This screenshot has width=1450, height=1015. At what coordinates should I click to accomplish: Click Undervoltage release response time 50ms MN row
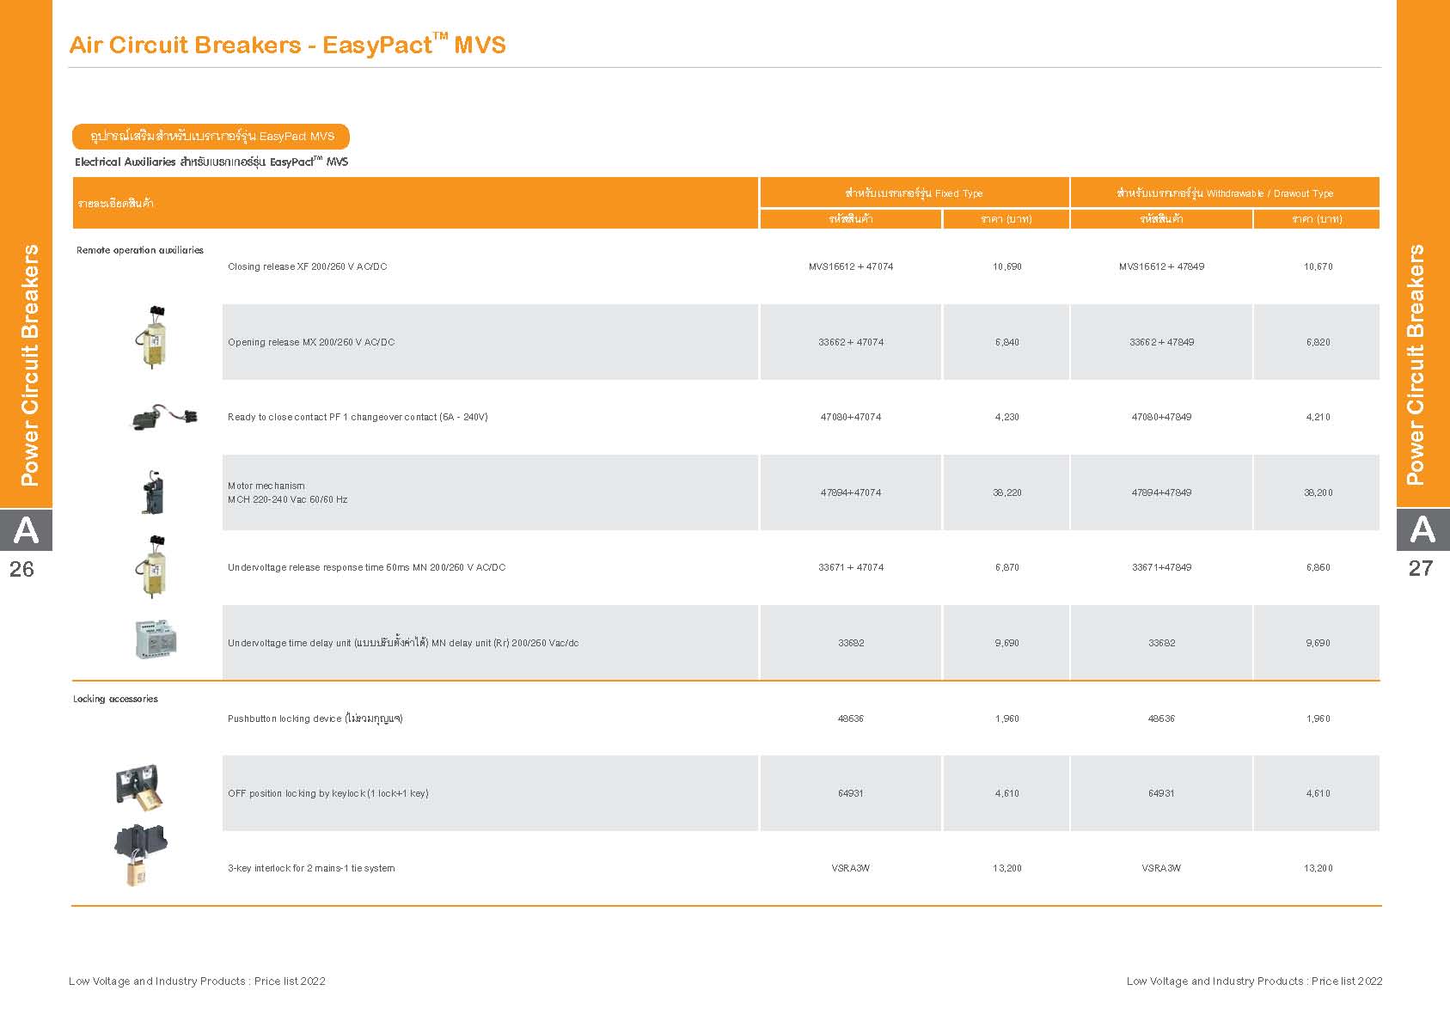(x=367, y=567)
